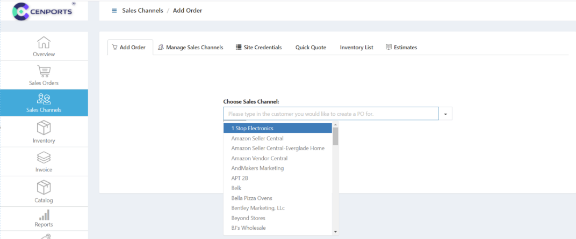Click the Cenports logo
The width and height of the screenshot is (576, 239).
(44, 11)
